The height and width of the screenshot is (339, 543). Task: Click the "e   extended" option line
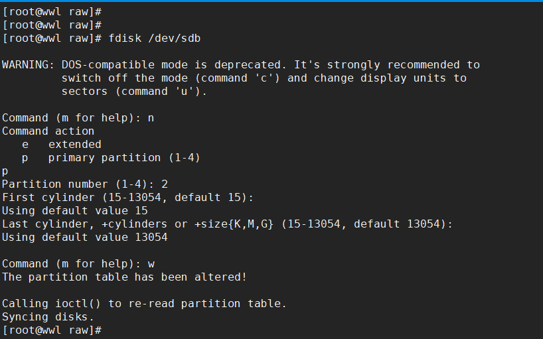61,145
